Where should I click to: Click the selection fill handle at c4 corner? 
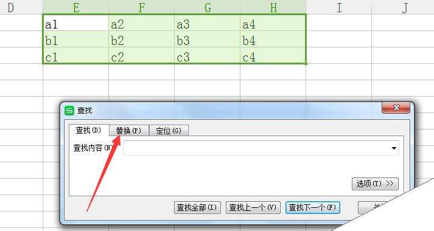[306, 64]
